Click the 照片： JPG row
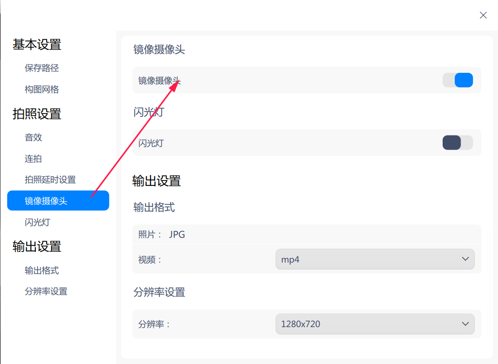 pyautogui.click(x=307, y=234)
